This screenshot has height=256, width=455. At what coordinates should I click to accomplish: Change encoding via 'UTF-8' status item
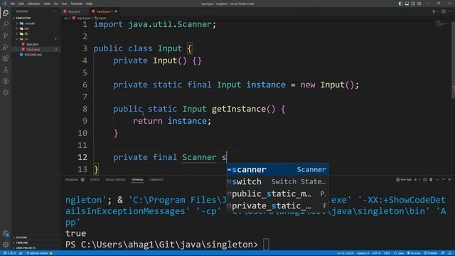point(376,253)
